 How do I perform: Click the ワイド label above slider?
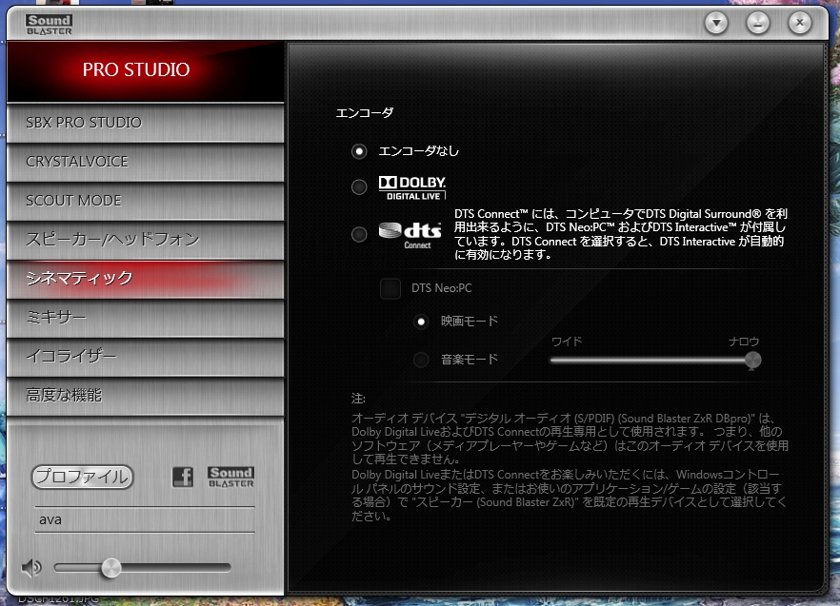(x=567, y=341)
